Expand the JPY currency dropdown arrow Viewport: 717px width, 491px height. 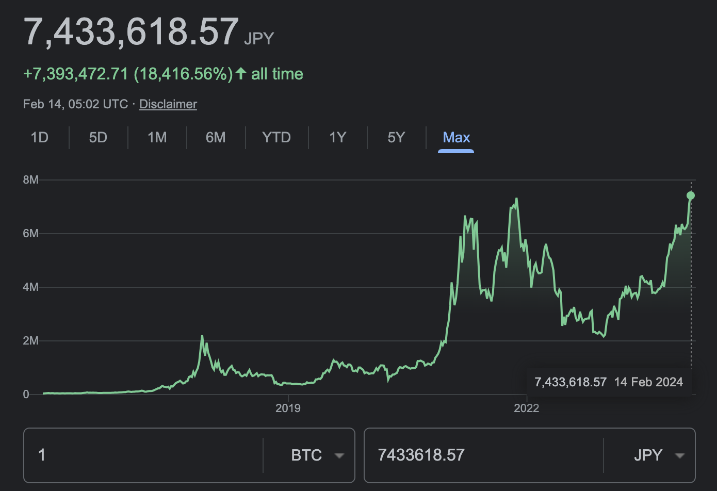(680, 455)
